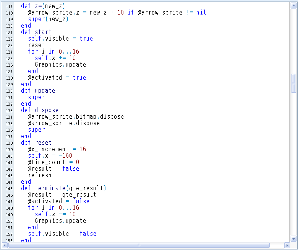Screen dimensions: 298x250
Task: Click the horizontal scrollbar left arrow
Action: (x=5, y=245)
